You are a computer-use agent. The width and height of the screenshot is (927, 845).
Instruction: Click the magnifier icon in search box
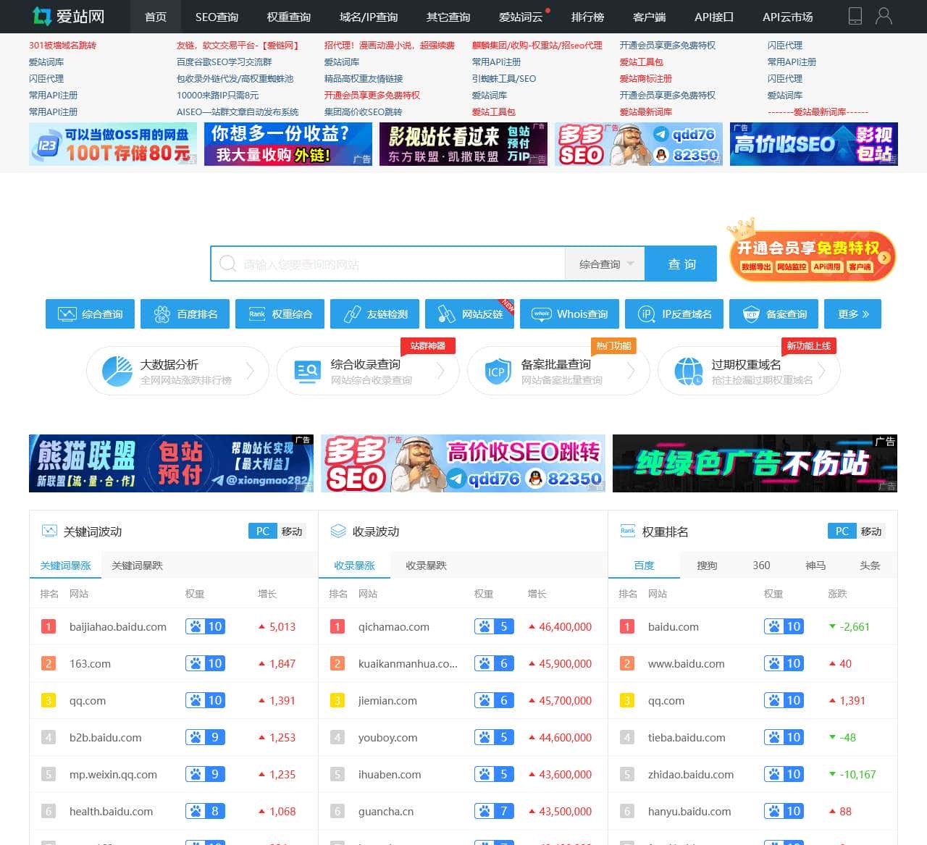[227, 264]
